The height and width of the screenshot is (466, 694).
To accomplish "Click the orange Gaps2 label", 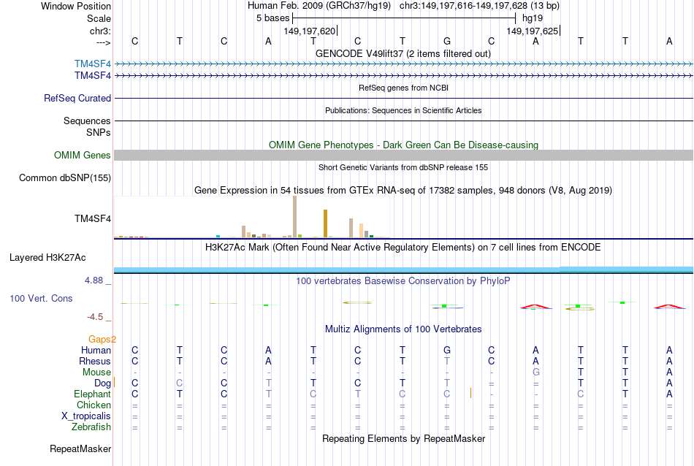I will point(102,340).
